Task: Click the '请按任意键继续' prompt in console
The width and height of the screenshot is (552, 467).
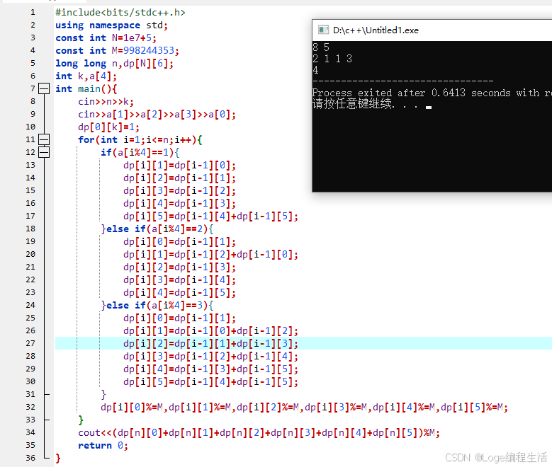Action: pyautogui.click(x=353, y=104)
